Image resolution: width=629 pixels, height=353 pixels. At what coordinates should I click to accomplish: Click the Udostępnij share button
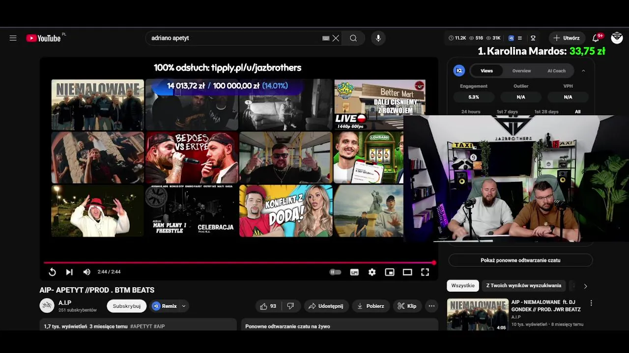(x=326, y=306)
